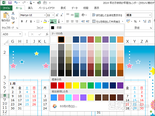Align text to middle icon
Screen dimensions: 155x116
click(x=72, y=15)
